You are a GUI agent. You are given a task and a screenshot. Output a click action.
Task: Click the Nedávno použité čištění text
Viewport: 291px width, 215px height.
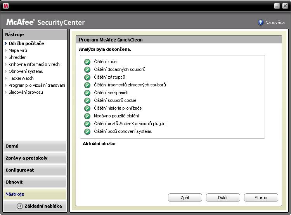point(116,116)
